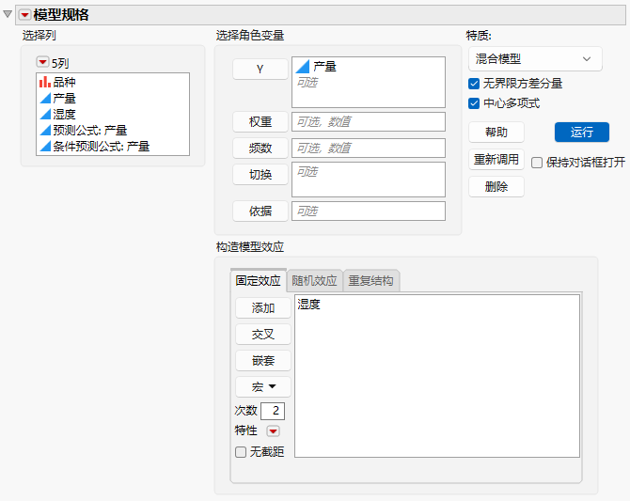
Task: Open the 混合模型 personality dropdown
Action: [x=535, y=59]
